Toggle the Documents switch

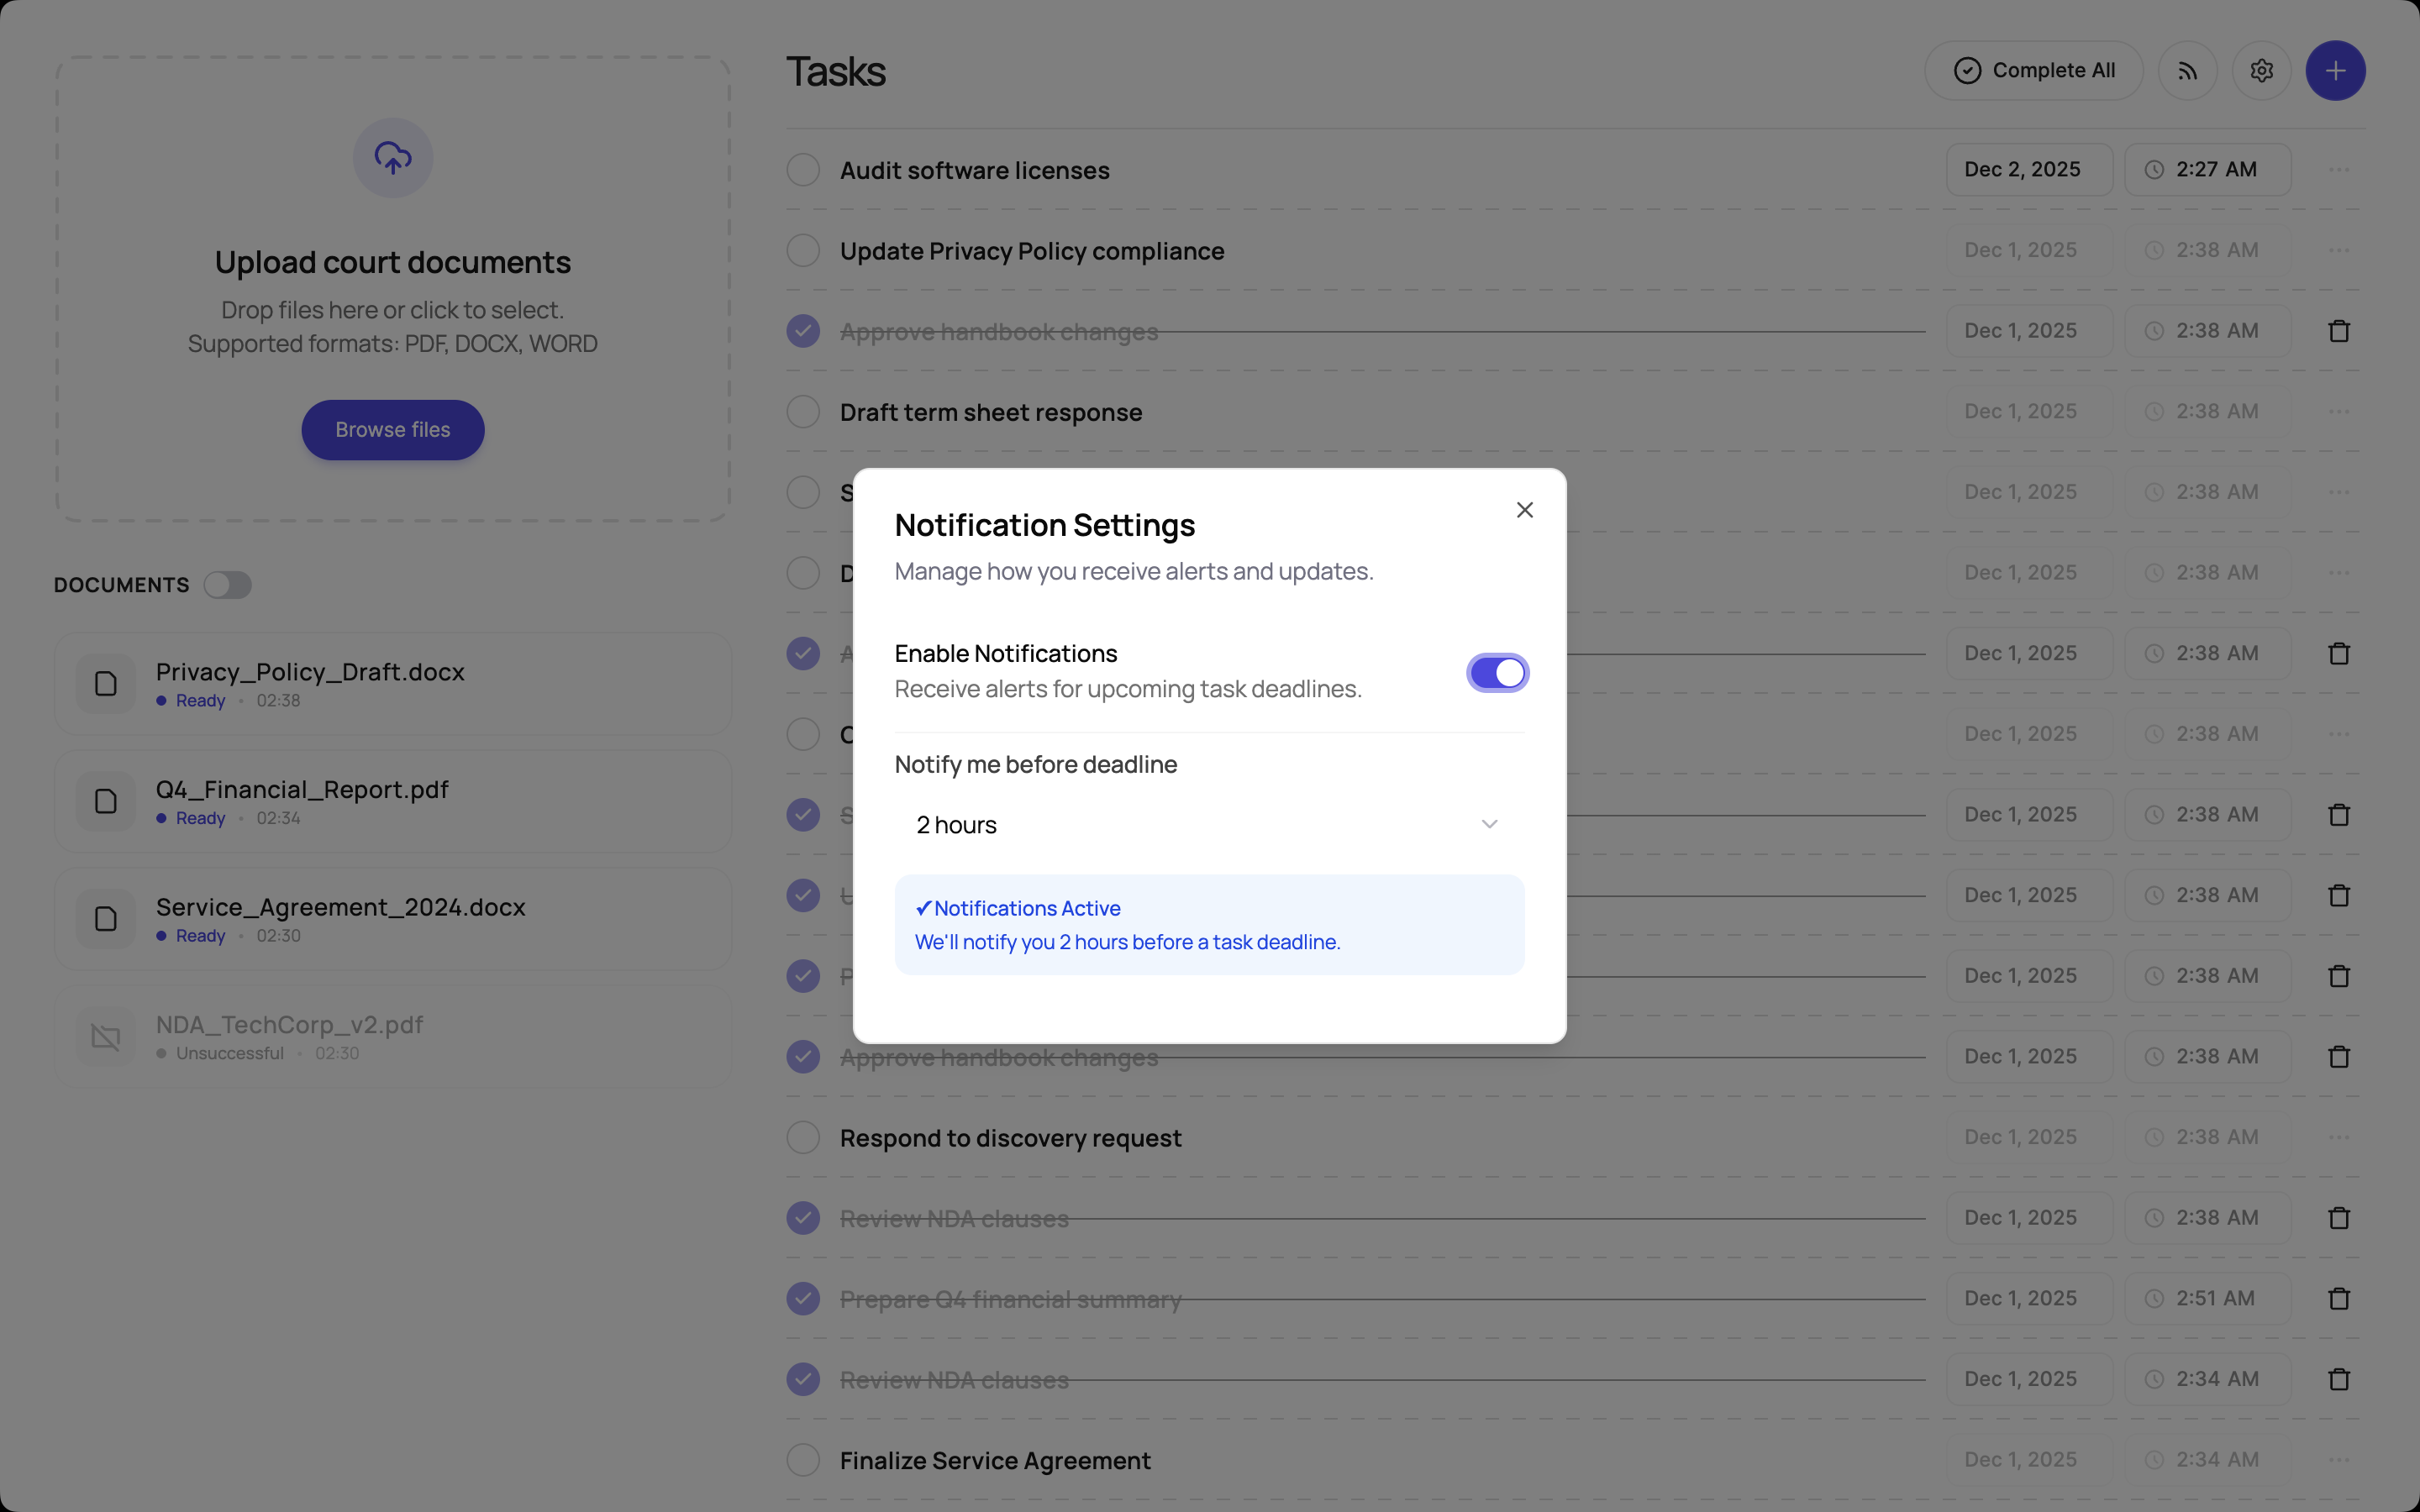point(228,585)
